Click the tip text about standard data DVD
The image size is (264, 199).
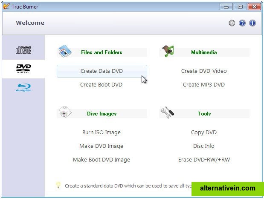128,186
